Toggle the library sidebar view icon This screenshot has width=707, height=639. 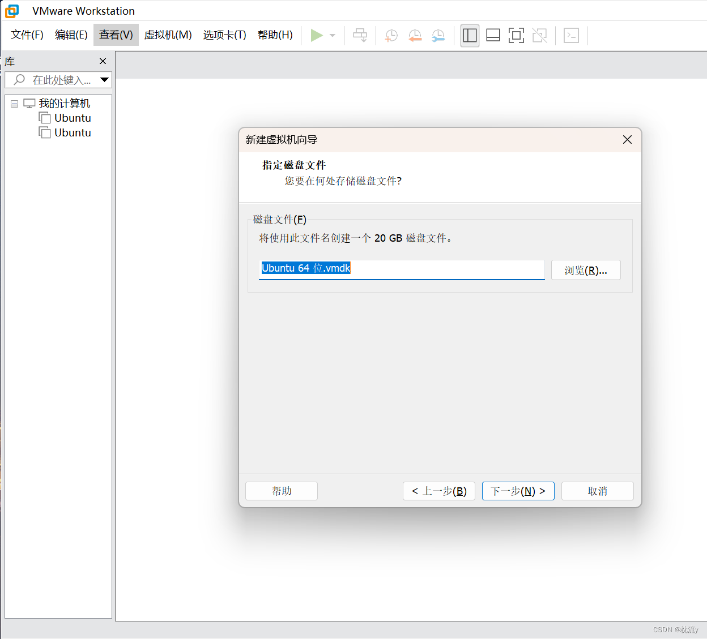click(470, 36)
